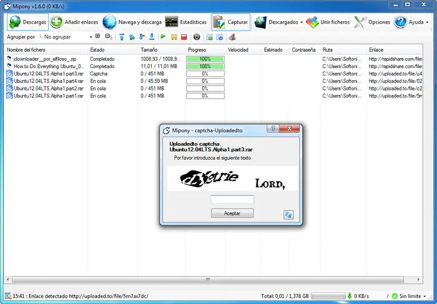Move selected download to top
The image size is (437, 304).
[122, 37]
